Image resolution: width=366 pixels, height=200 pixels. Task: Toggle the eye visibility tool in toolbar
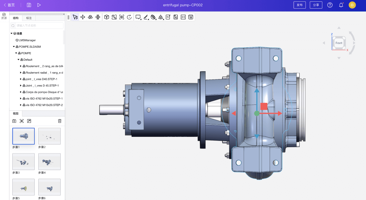(122, 17)
